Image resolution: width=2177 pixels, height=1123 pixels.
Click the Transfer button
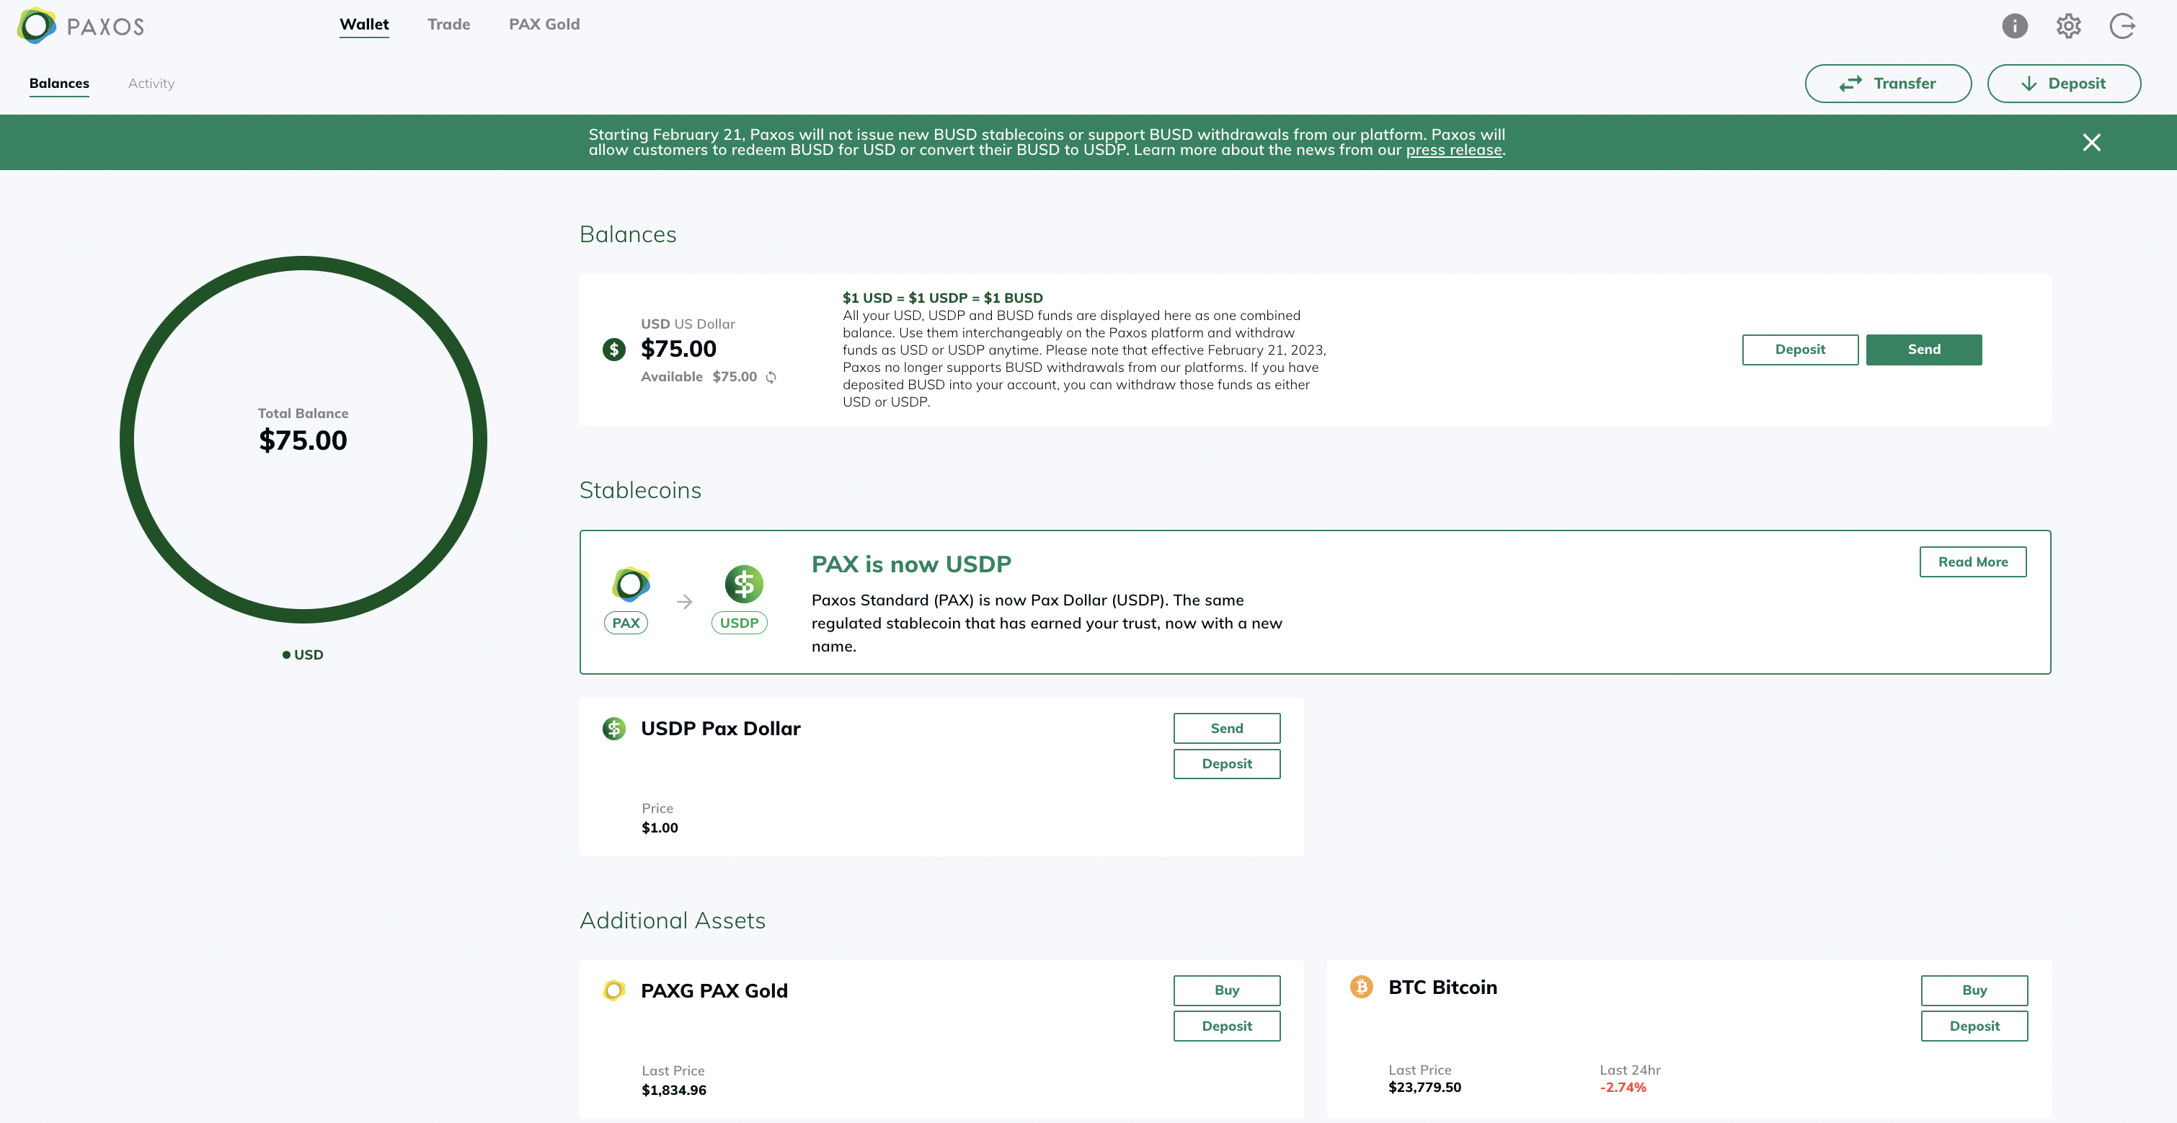pos(1888,84)
